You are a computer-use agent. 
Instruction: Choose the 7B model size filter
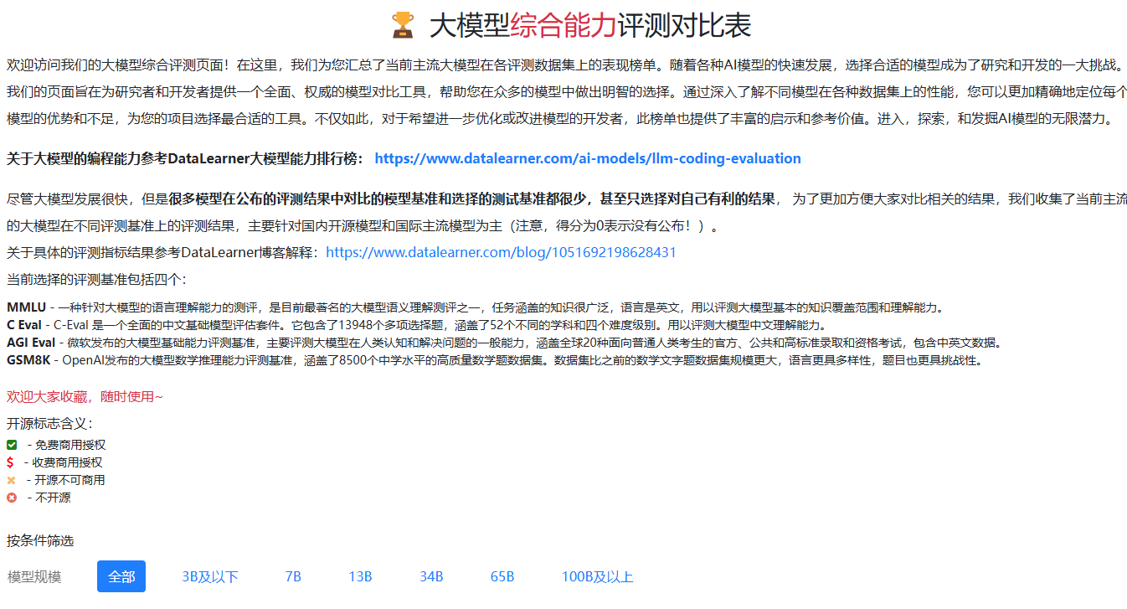[x=293, y=576]
